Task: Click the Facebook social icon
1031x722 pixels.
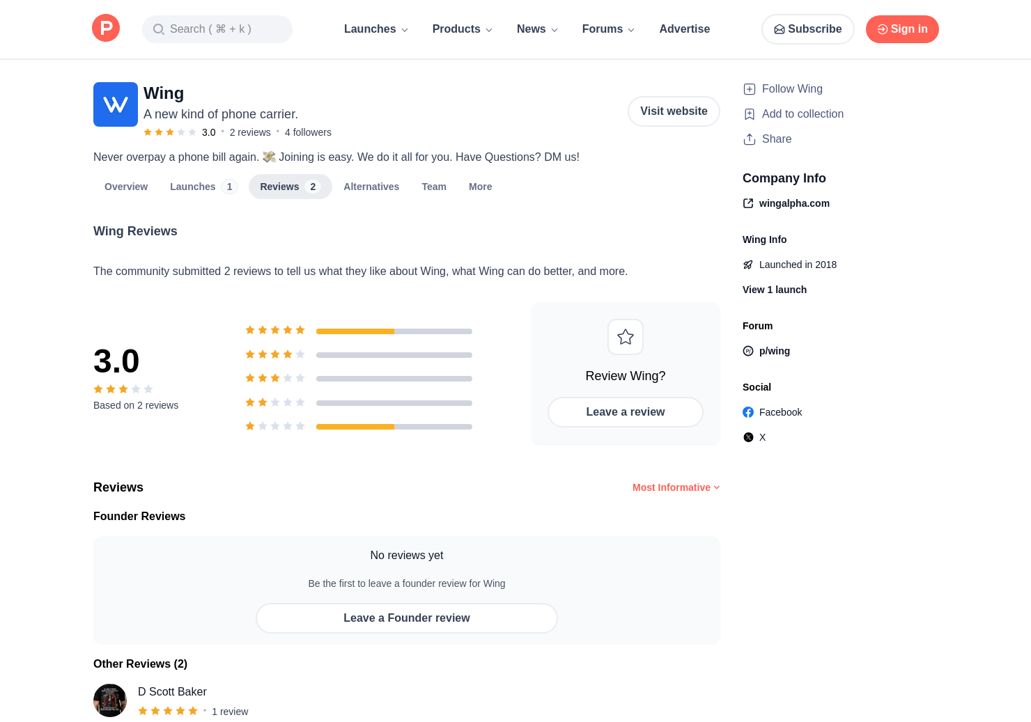Action: click(x=748, y=412)
